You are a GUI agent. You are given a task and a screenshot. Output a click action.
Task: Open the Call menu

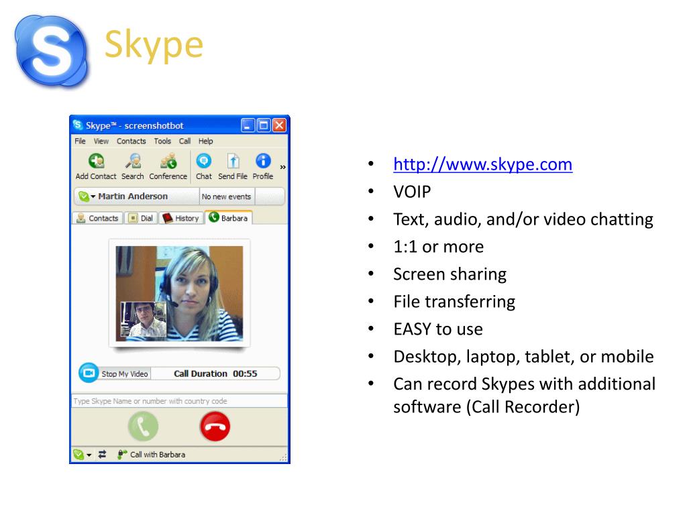tap(184, 141)
